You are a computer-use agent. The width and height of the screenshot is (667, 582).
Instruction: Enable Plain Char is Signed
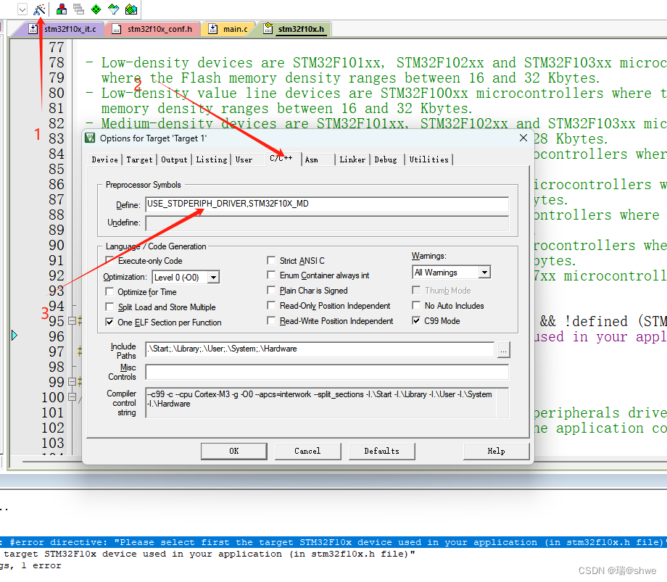click(270, 291)
